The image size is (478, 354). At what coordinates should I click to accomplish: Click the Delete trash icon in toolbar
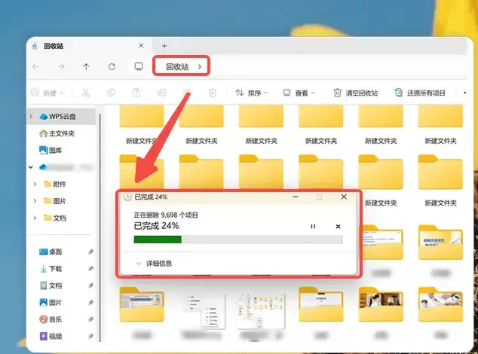[213, 93]
